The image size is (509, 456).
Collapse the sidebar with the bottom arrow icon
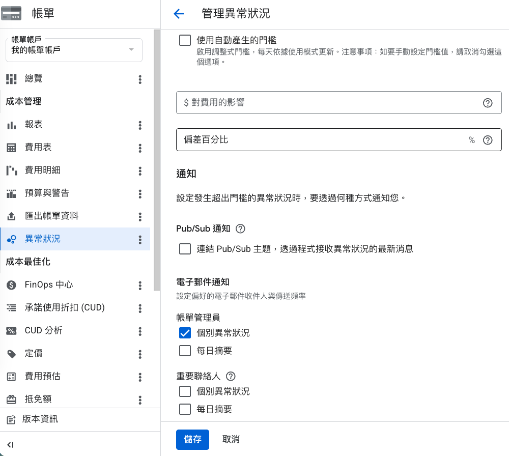[x=10, y=445]
